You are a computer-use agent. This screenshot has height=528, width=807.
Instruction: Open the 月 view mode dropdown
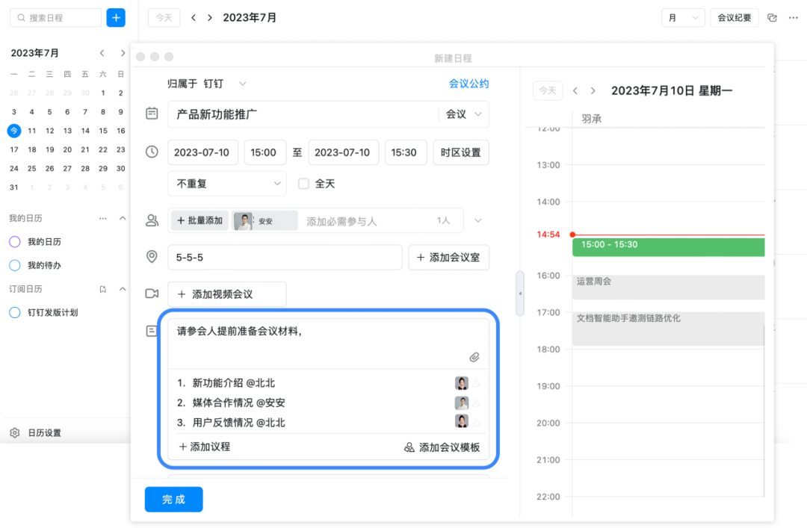point(683,18)
